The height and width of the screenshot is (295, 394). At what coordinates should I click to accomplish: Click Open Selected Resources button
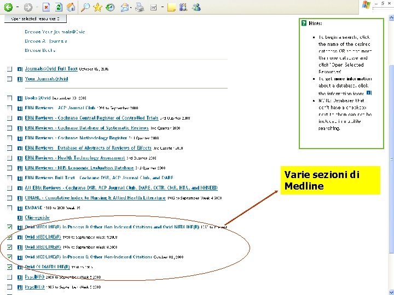coord(36,19)
